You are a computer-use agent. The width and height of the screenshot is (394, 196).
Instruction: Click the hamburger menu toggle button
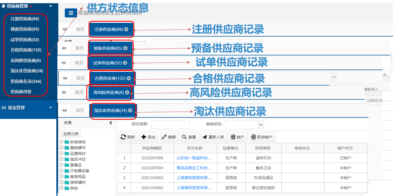coord(71,13)
